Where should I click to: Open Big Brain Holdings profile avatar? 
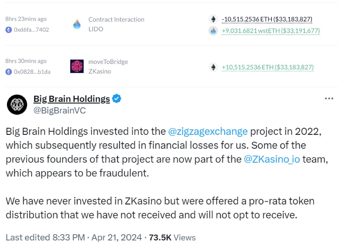pyautogui.click(x=17, y=105)
